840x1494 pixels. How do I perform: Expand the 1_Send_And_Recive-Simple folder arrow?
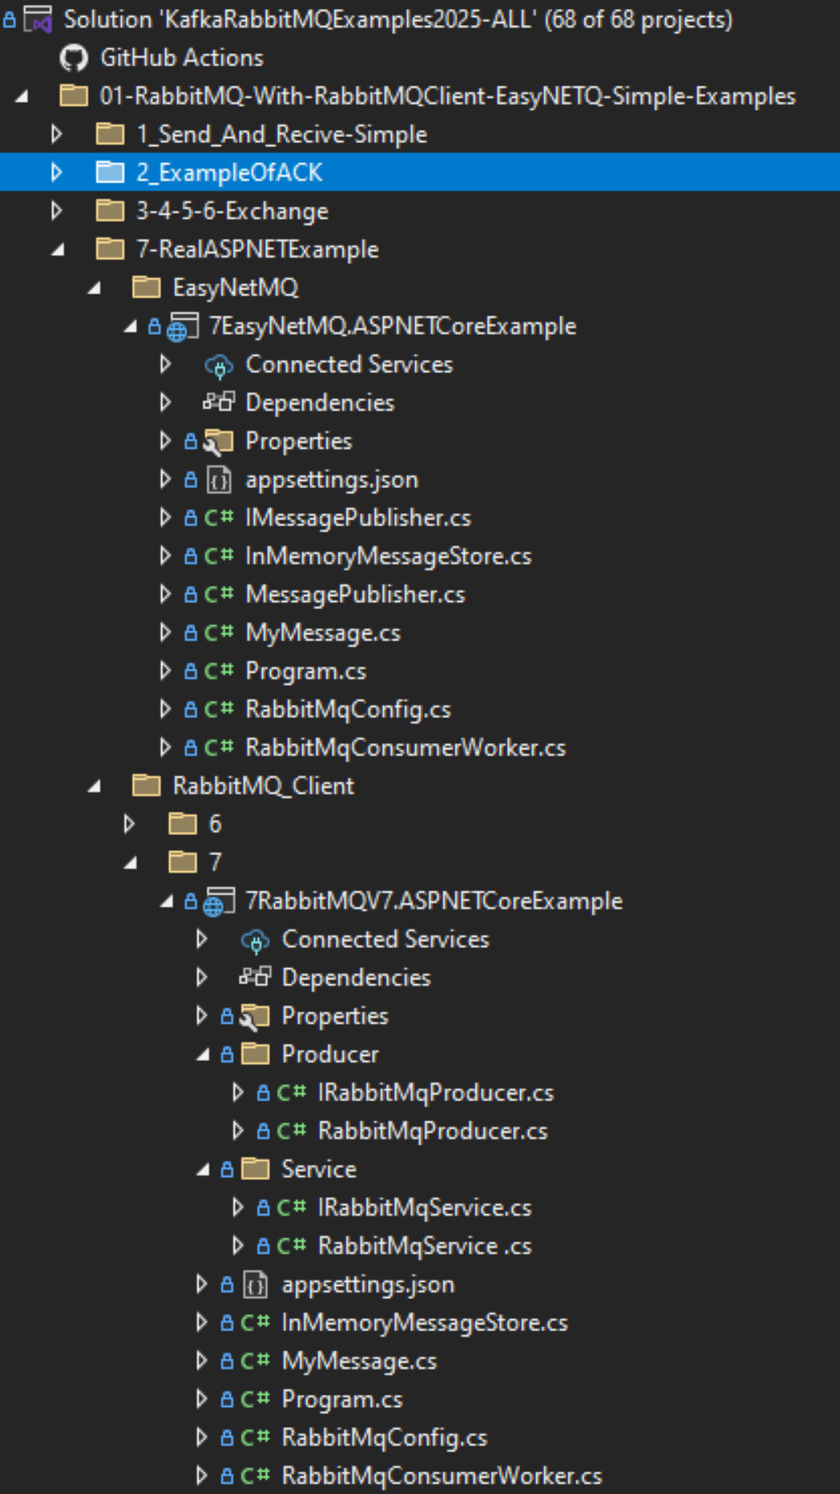[56, 134]
